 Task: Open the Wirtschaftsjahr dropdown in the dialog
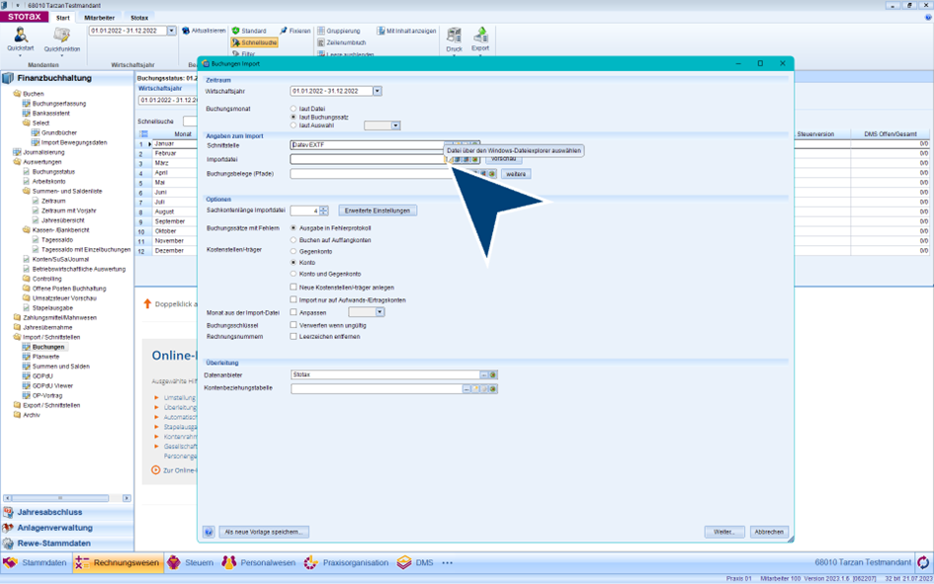coord(377,91)
